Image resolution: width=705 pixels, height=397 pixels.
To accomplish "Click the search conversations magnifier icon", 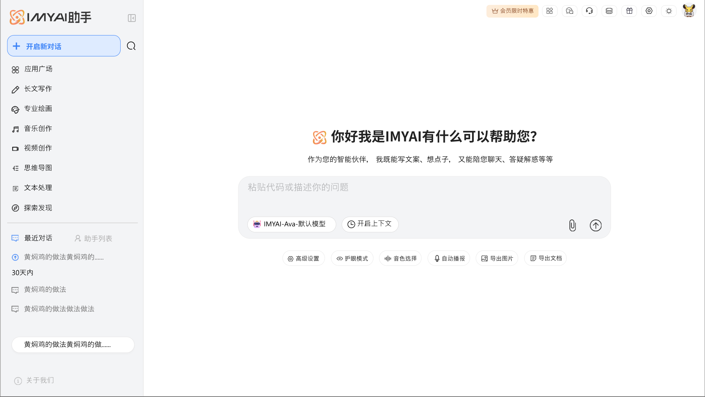I will pyautogui.click(x=131, y=46).
